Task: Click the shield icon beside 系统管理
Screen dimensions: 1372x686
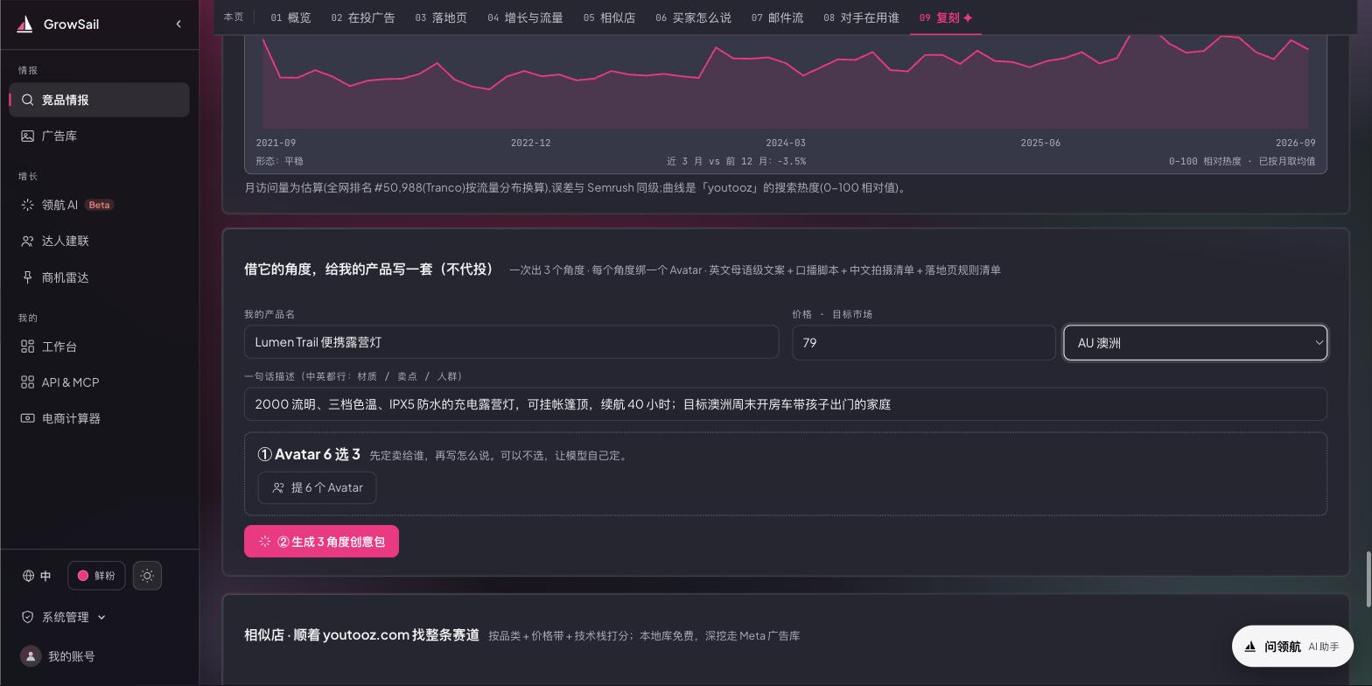Action: tap(28, 617)
